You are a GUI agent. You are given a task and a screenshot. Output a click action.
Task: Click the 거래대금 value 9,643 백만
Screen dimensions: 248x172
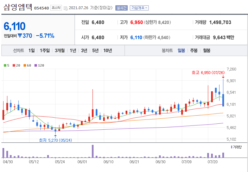tap(223, 38)
